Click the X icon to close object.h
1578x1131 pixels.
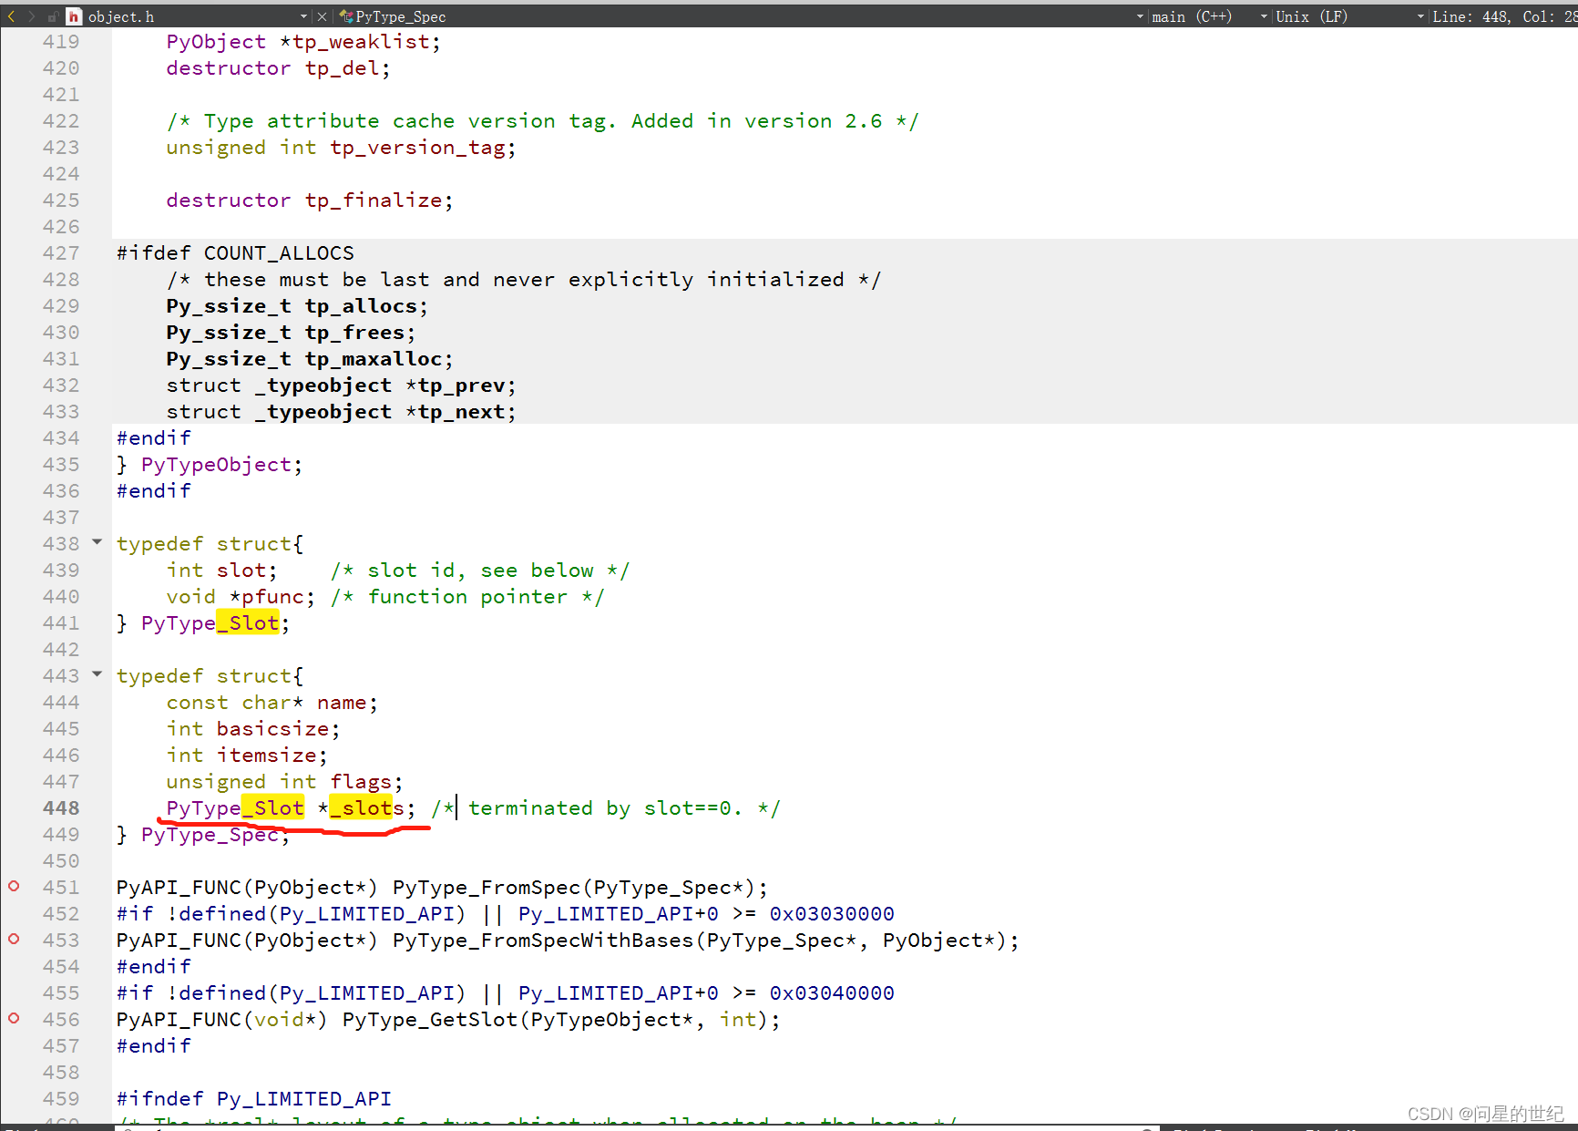coord(322,15)
